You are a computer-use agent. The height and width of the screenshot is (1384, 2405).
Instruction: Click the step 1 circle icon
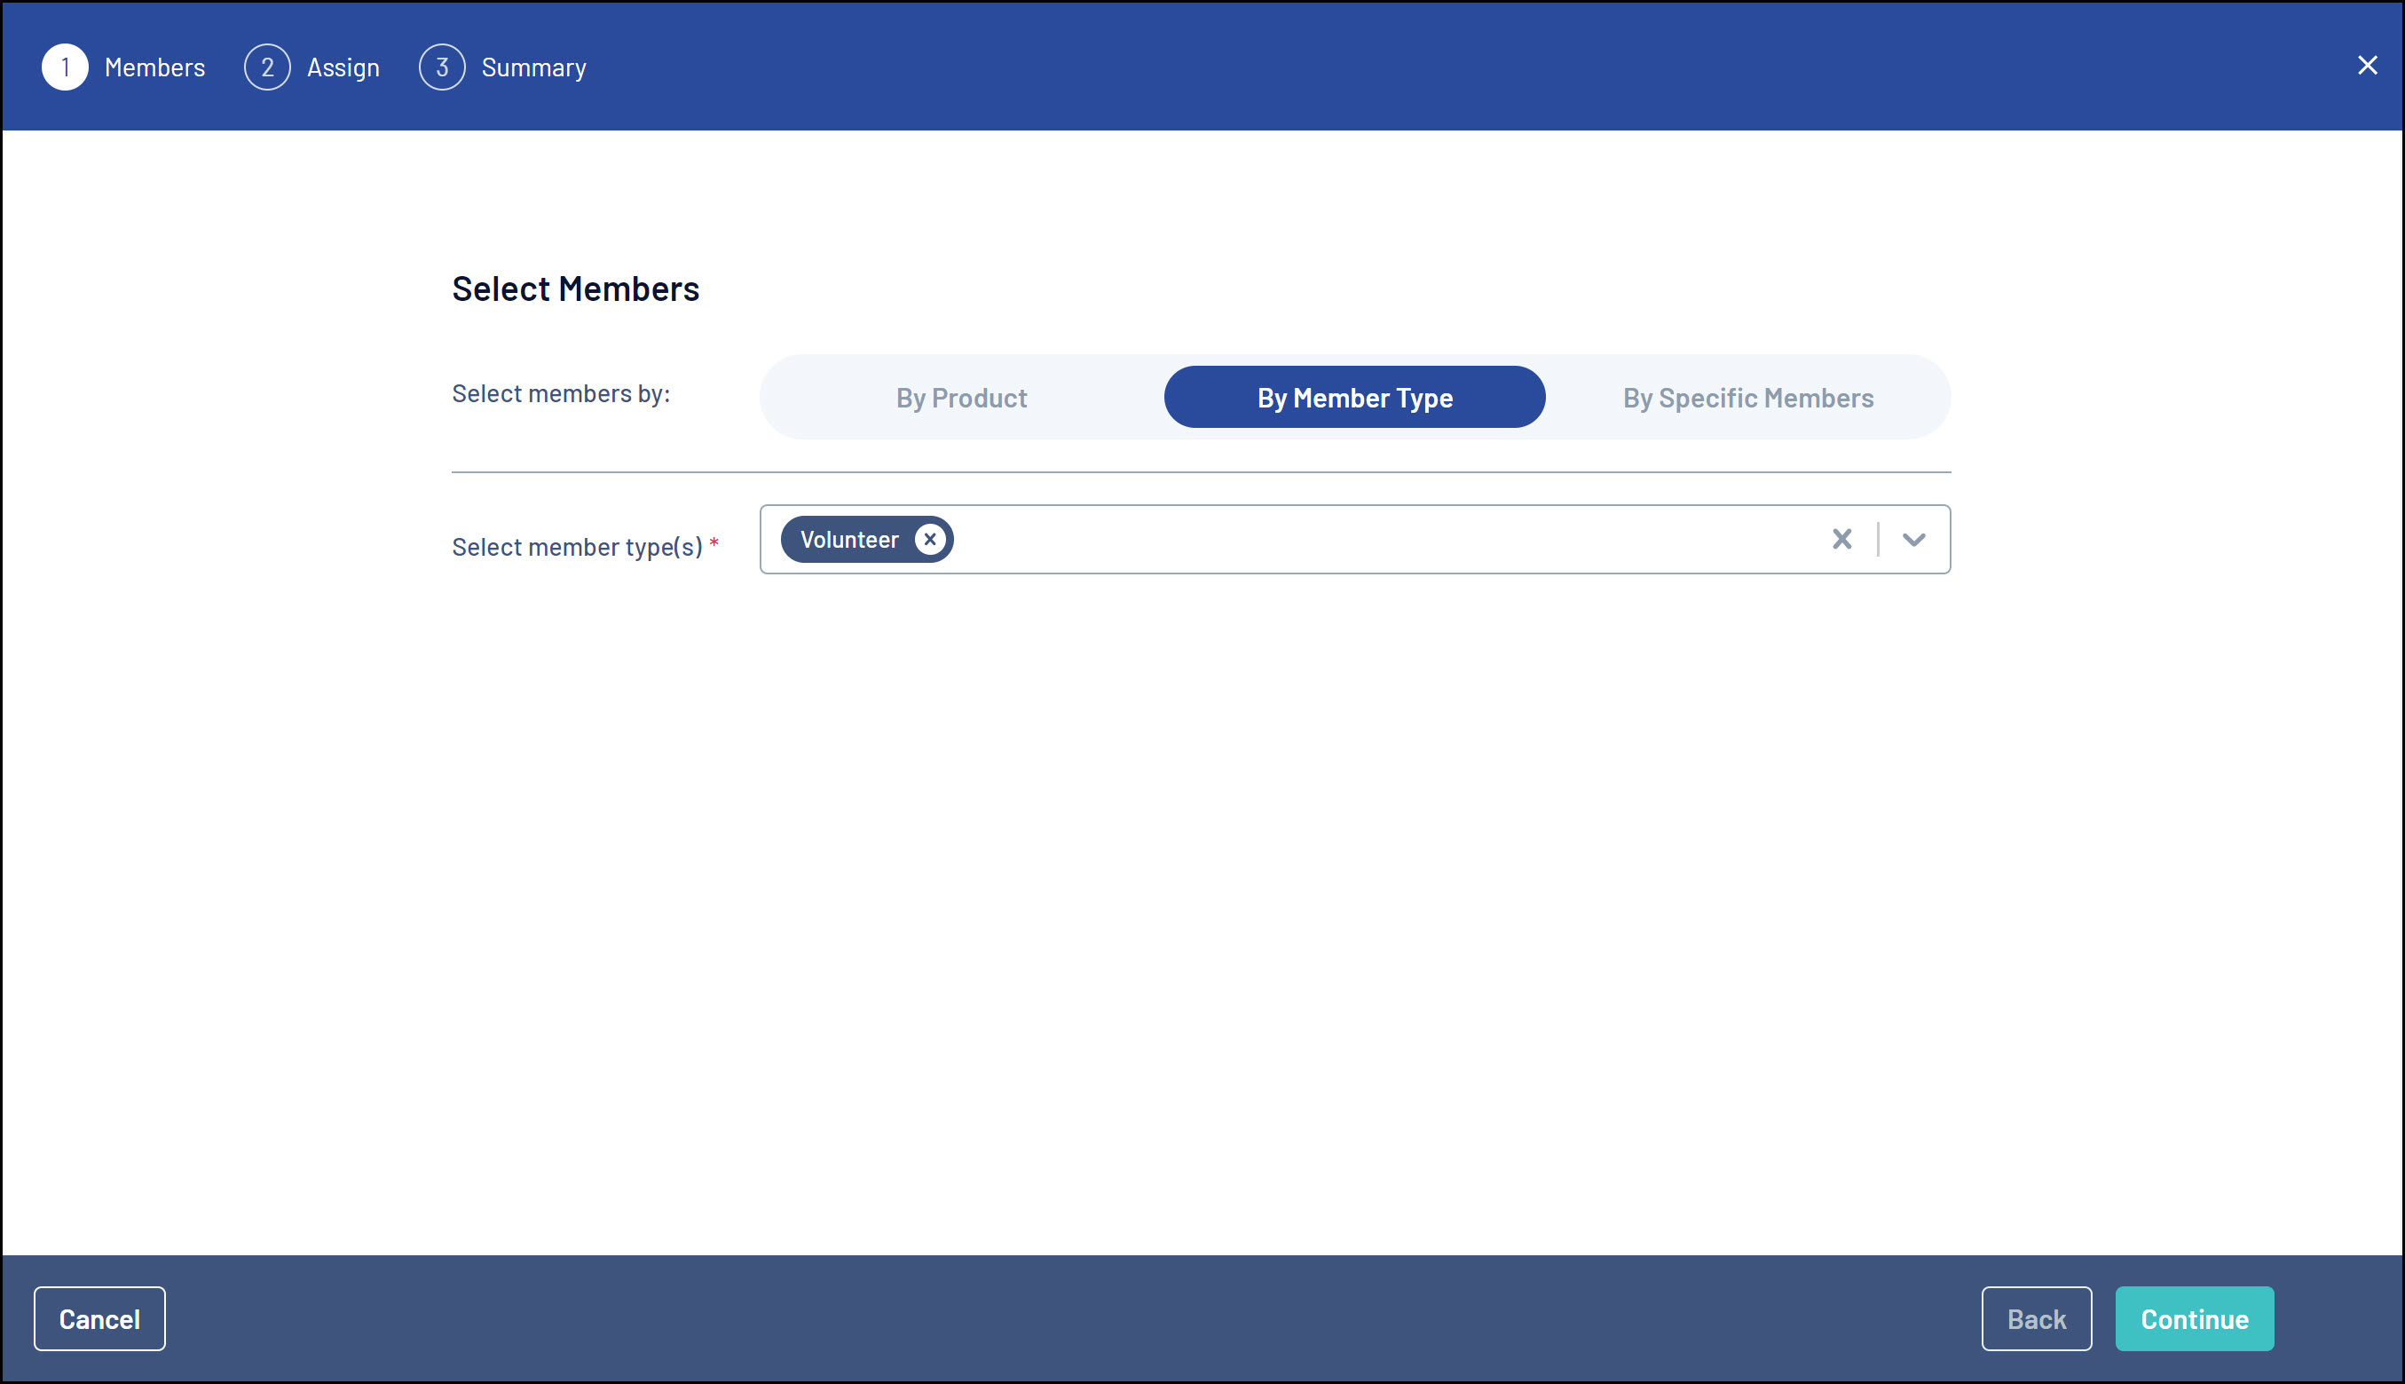point(65,67)
